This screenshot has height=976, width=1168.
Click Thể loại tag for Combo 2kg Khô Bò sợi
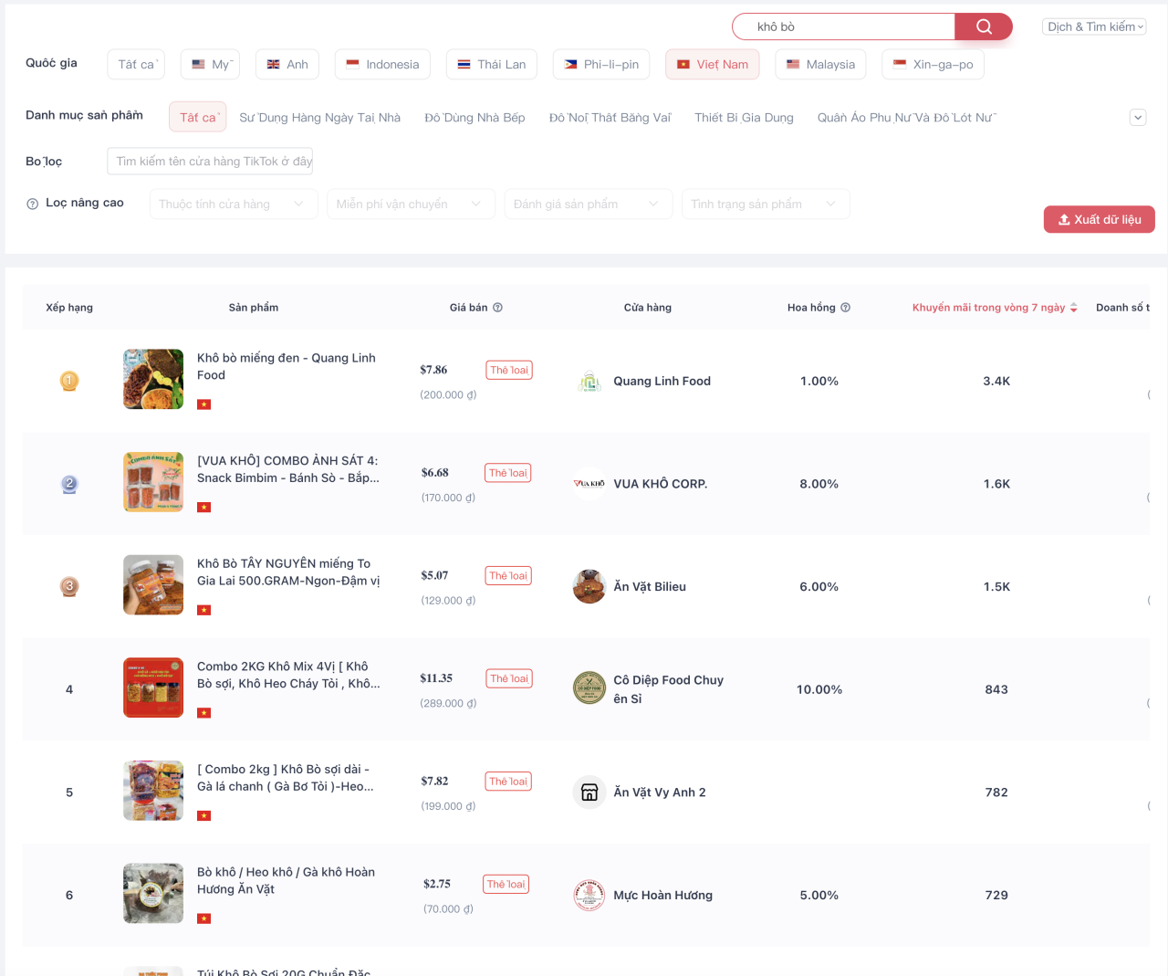click(x=508, y=782)
